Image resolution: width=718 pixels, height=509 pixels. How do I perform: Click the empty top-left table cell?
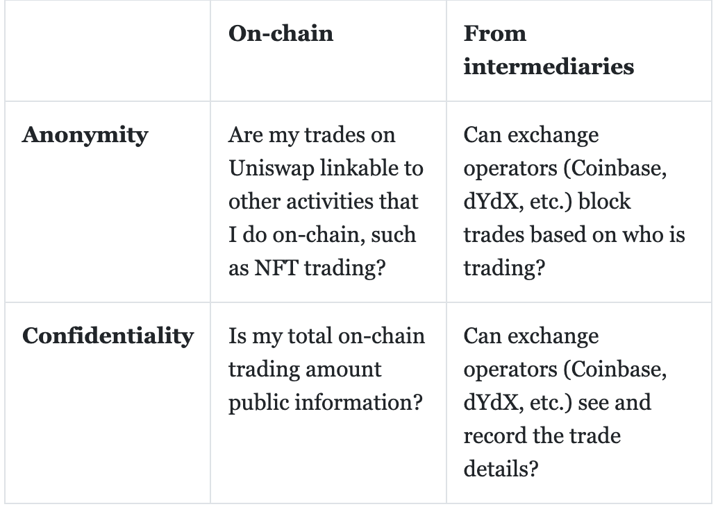point(108,51)
